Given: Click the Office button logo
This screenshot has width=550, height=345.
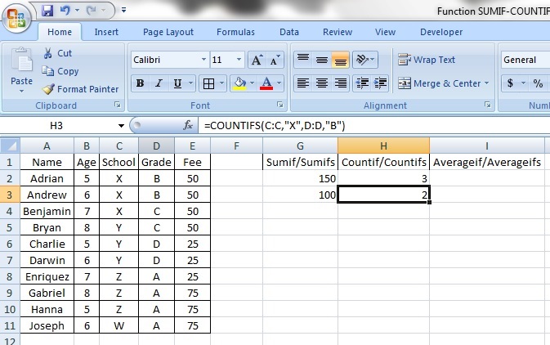Looking at the screenshot, I should coord(17,19).
